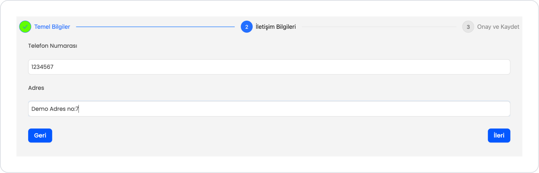The image size is (539, 173).
Task: Click the İleri button
Action: click(x=499, y=135)
